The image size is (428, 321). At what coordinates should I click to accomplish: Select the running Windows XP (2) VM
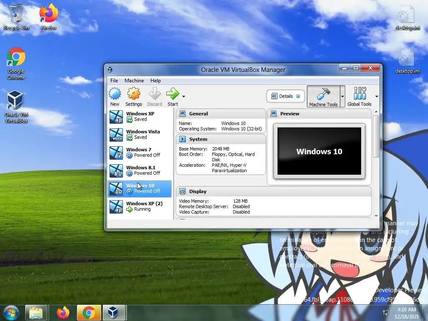pyautogui.click(x=140, y=206)
